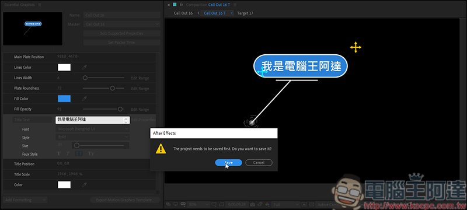Toggle Faux Bold style

coord(58,154)
